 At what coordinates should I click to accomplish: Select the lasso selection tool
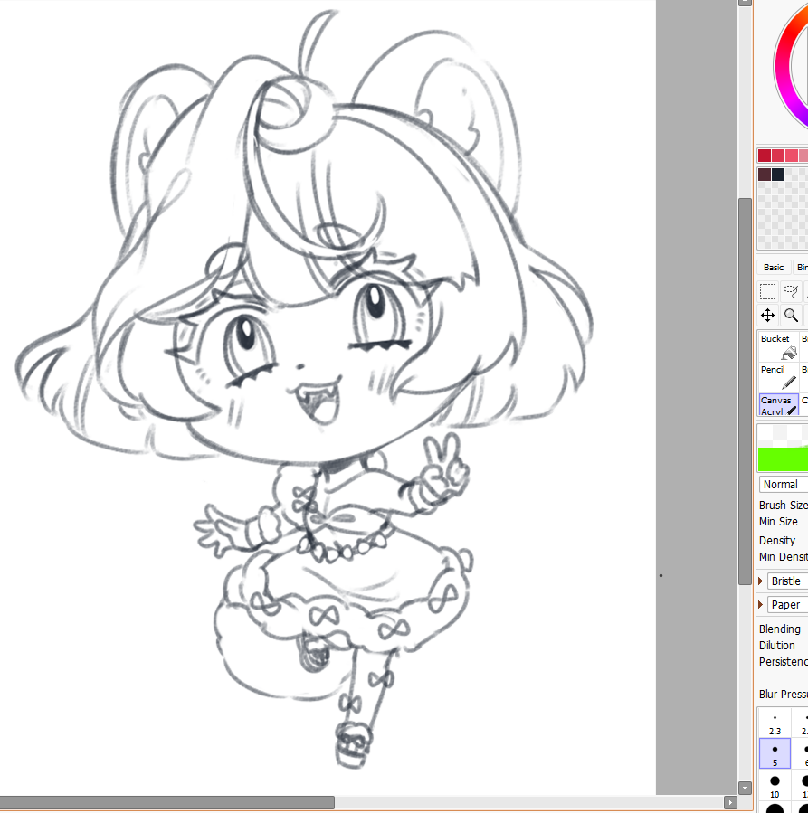click(x=791, y=291)
